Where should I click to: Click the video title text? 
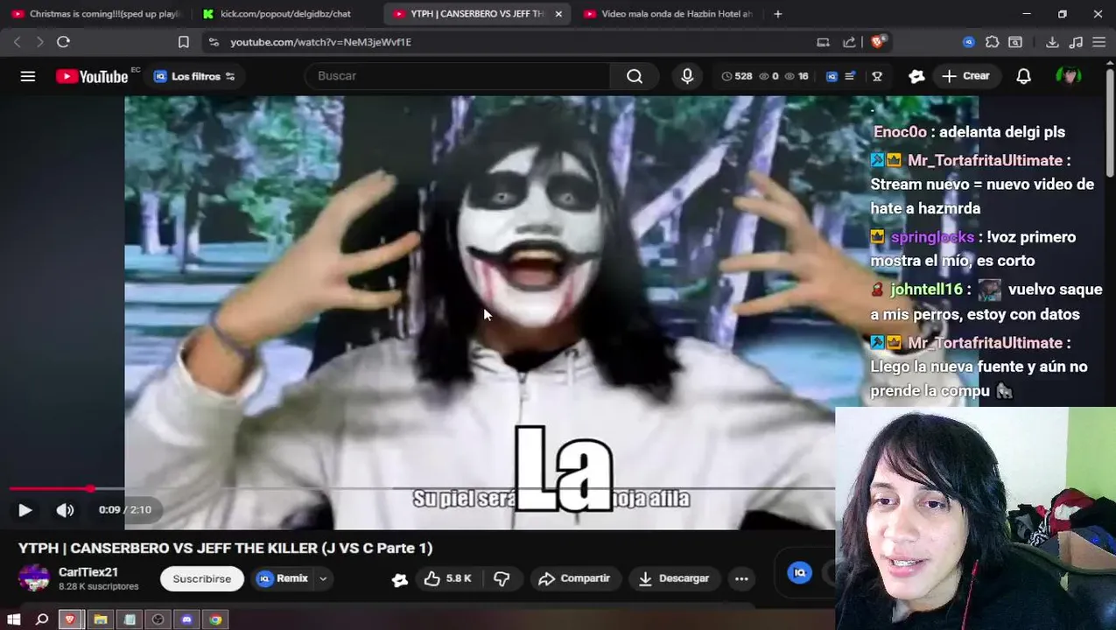226,548
